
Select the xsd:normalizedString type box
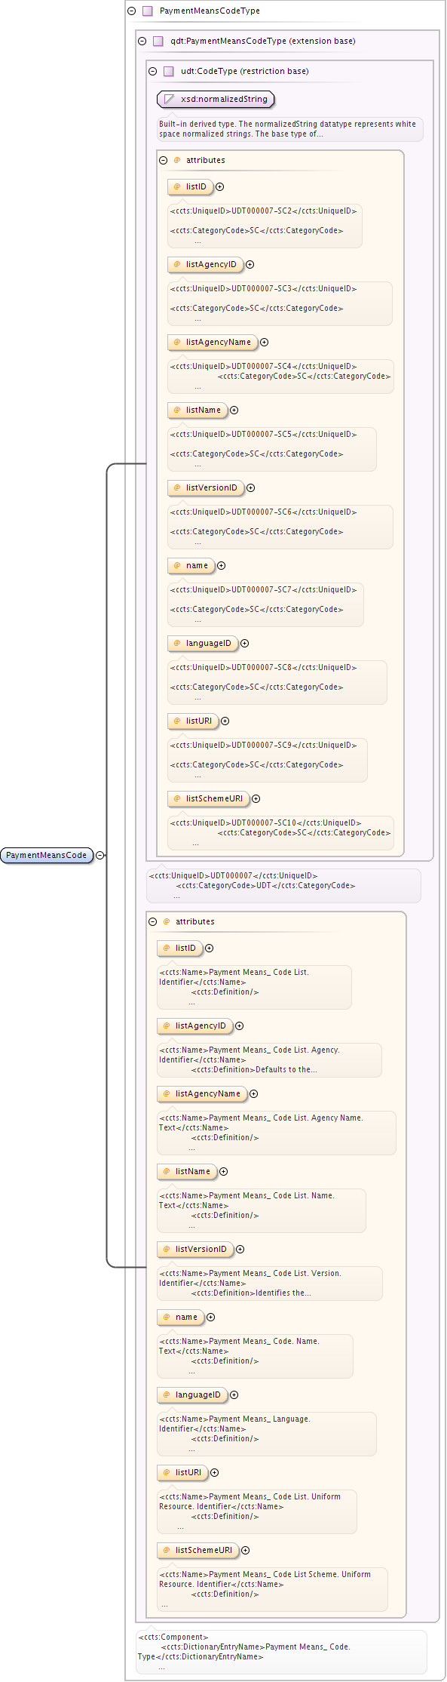(x=216, y=100)
